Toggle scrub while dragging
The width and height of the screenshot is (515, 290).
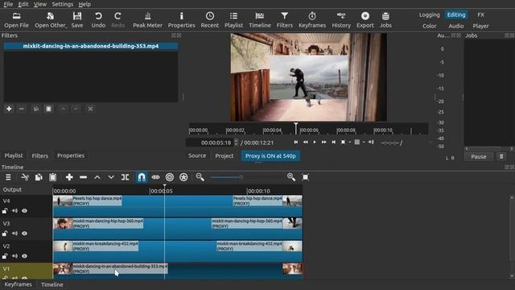pyautogui.click(x=155, y=177)
